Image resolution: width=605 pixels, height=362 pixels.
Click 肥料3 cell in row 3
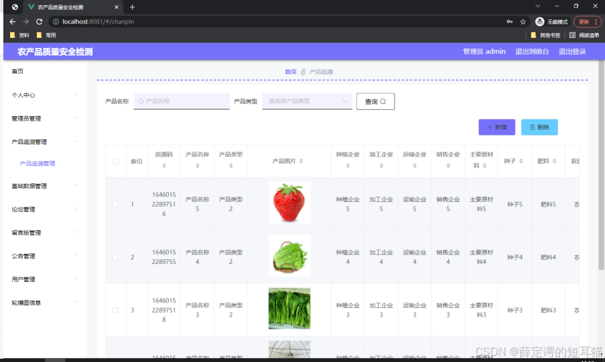[x=548, y=310]
